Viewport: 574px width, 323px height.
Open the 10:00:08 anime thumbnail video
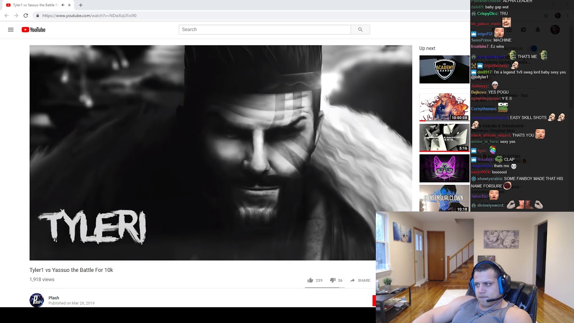[x=444, y=107]
